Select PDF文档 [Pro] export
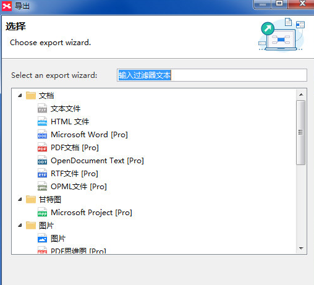This screenshot has width=314, height=285. (75, 148)
